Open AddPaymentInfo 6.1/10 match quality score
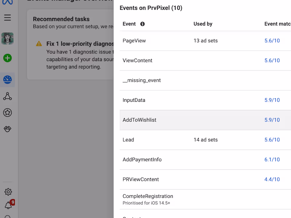This screenshot has width=291, height=218. click(272, 160)
